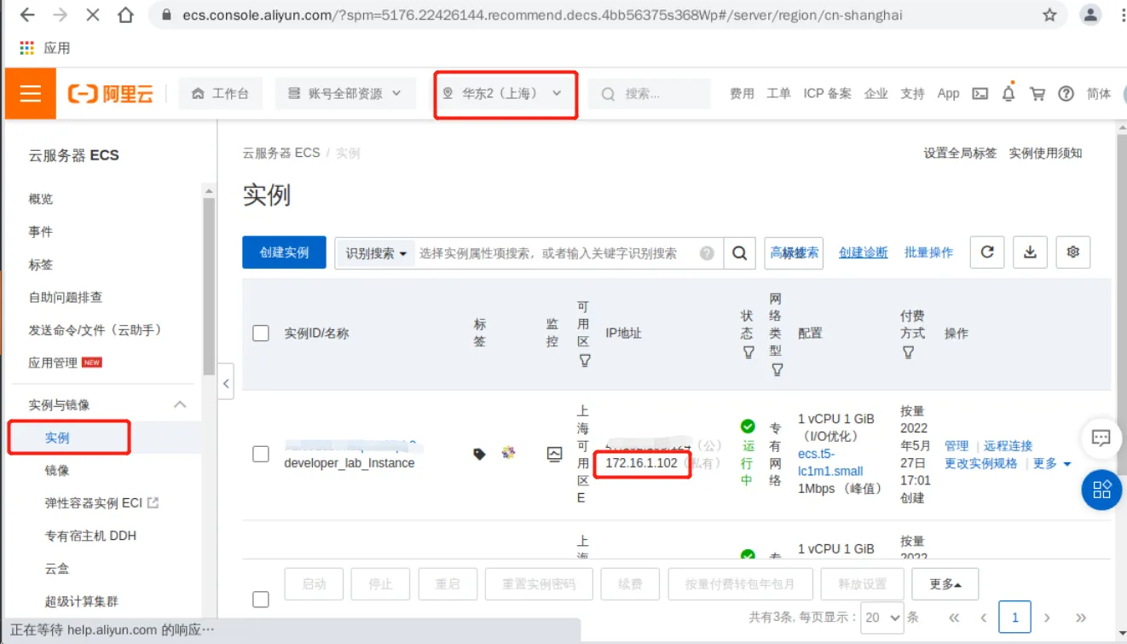
Task: Open the 工作台 workbench button
Action: 221,94
